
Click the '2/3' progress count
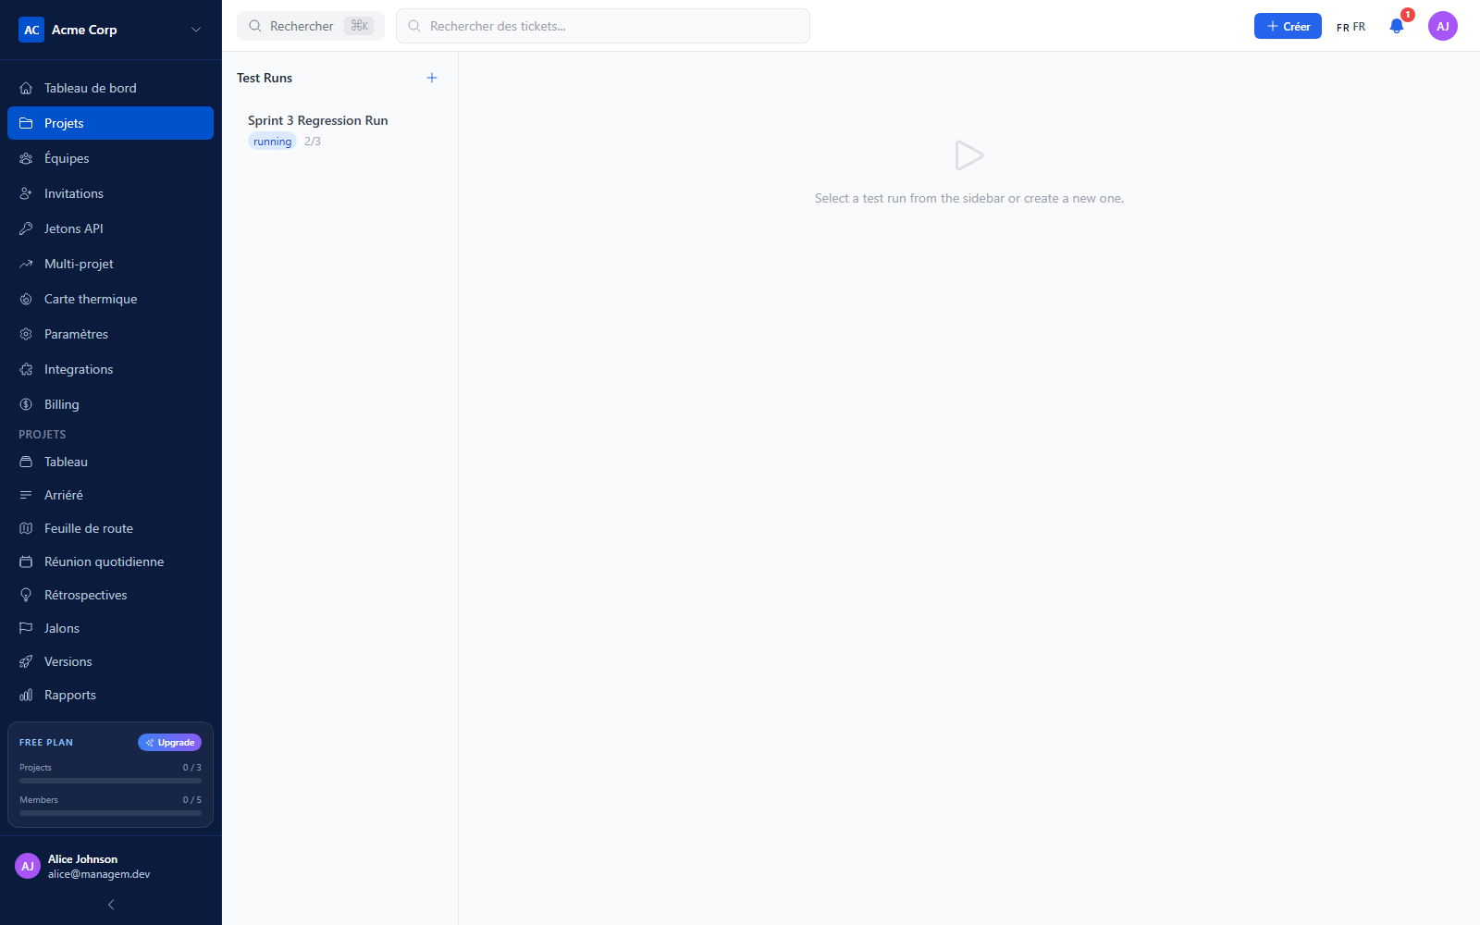(313, 142)
